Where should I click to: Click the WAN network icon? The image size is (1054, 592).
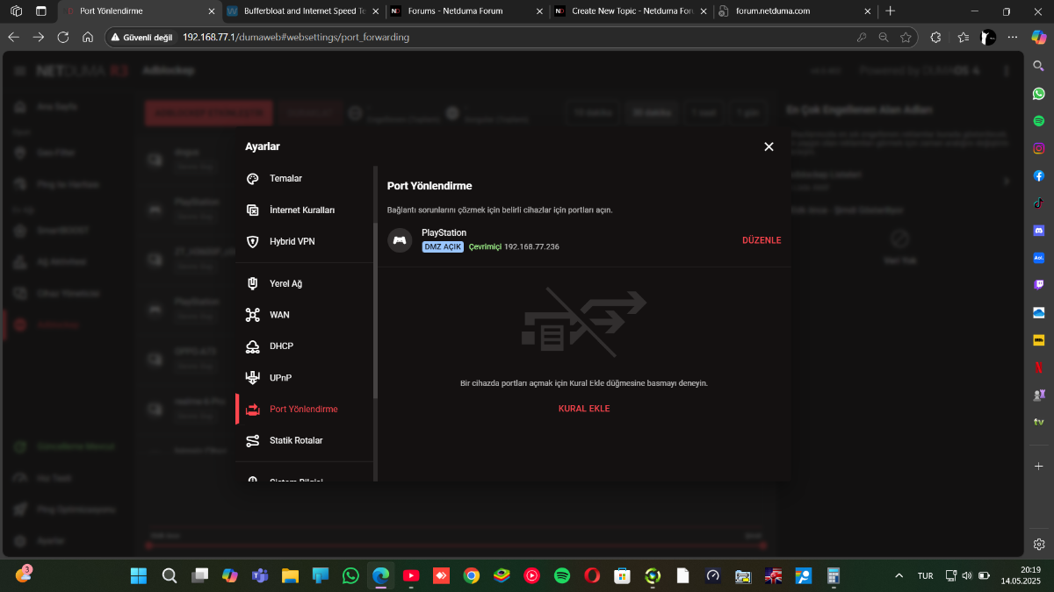click(253, 315)
